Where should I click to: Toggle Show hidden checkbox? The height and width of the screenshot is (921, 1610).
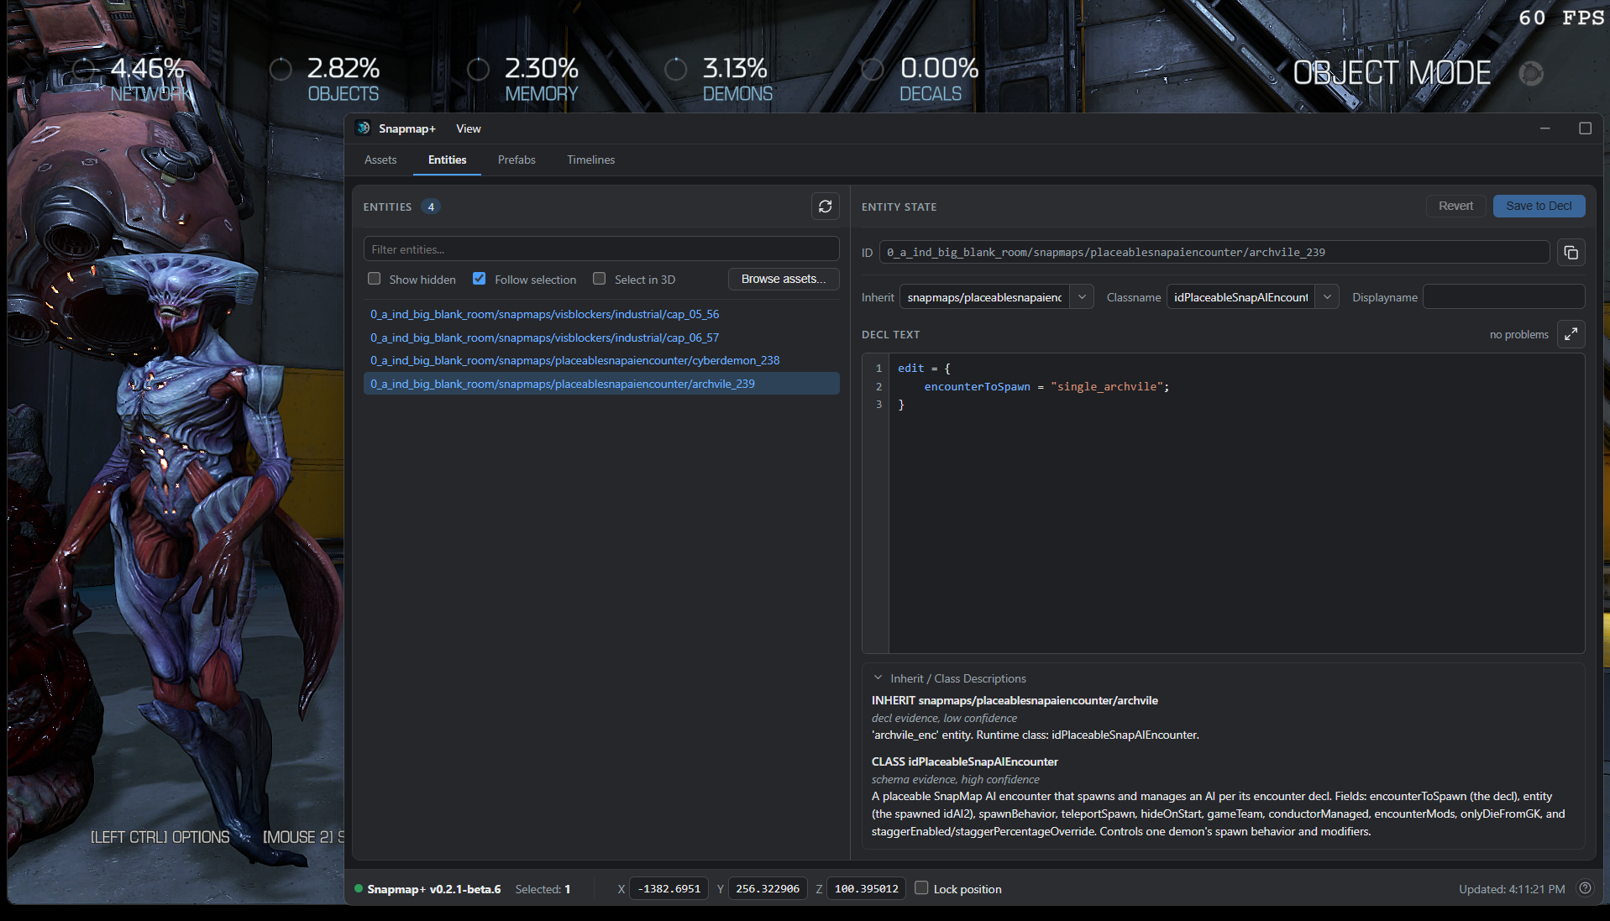(375, 279)
